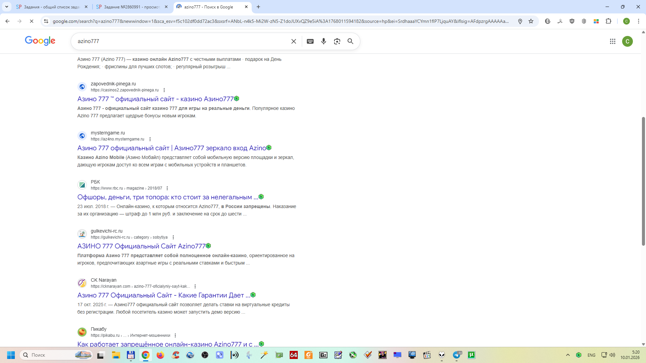Screen dimensions: 646x363
Task: Open the more options menu for the mysterngame.ru result
Action: click(x=150, y=139)
